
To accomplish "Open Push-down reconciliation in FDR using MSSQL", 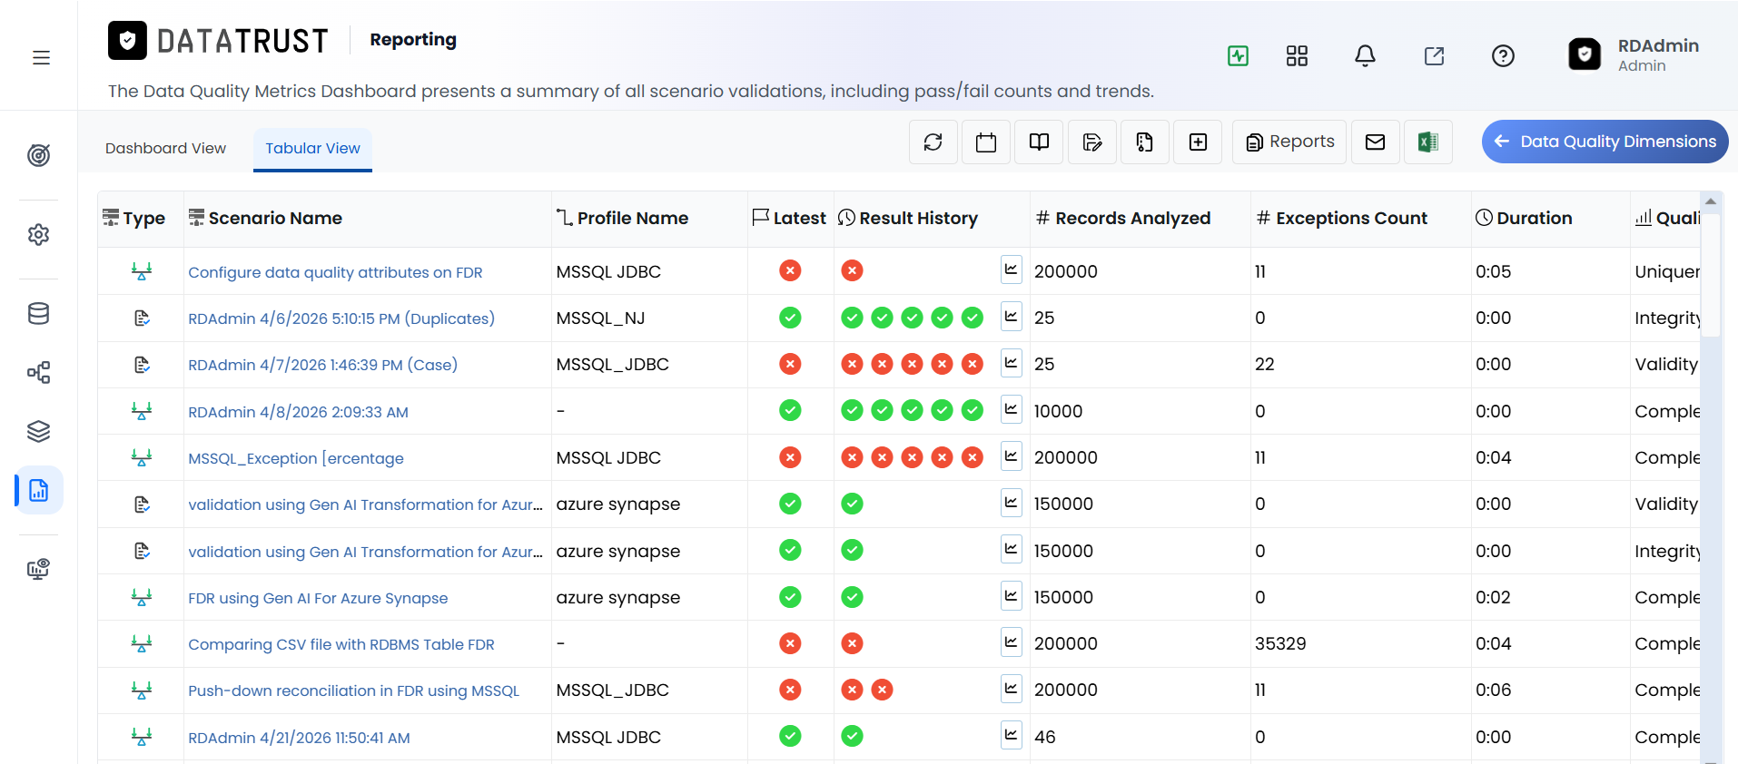I will pyautogui.click(x=354, y=691).
